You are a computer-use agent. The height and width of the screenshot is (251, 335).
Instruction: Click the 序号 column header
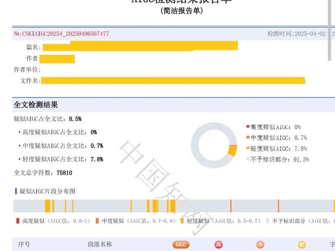(x=24, y=244)
